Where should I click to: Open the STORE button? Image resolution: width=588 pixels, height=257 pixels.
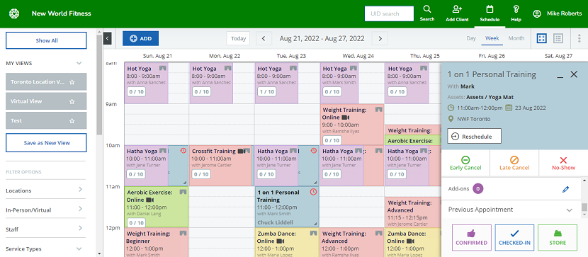(558, 237)
